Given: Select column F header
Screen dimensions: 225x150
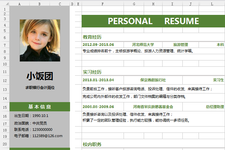Looking at the screenshot, I should click(103, 4).
